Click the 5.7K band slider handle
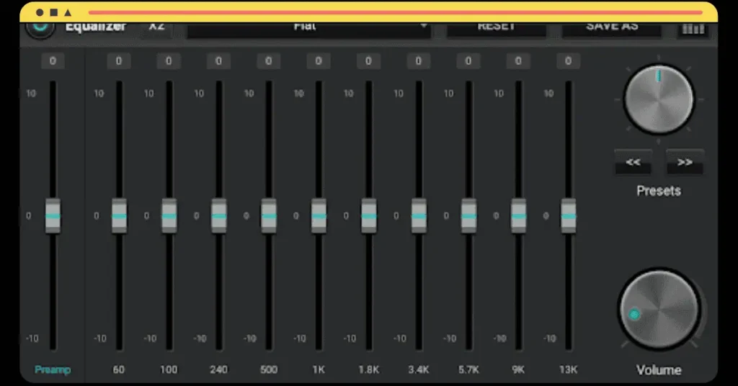The width and height of the screenshot is (738, 386). (x=468, y=216)
